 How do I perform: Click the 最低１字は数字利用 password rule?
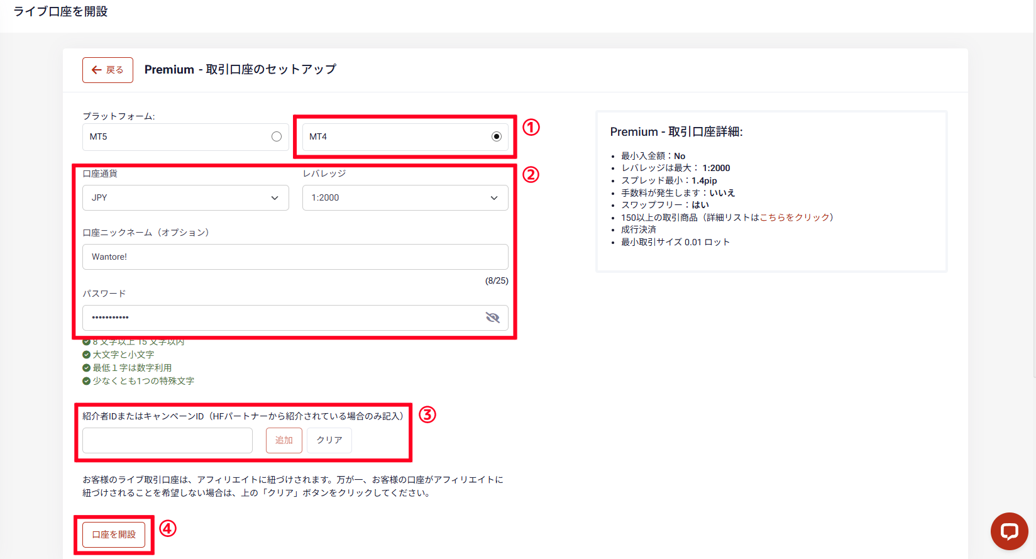(132, 368)
